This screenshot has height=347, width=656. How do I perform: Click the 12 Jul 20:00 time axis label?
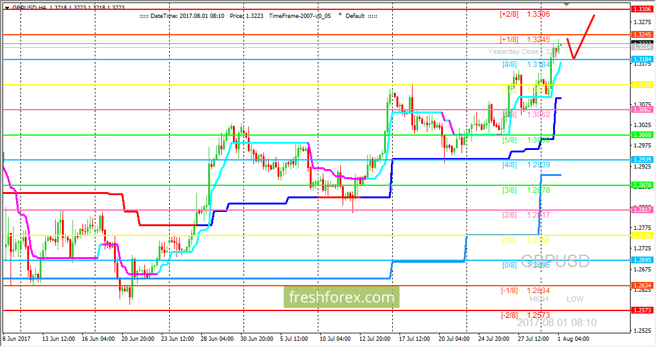coord(375,338)
